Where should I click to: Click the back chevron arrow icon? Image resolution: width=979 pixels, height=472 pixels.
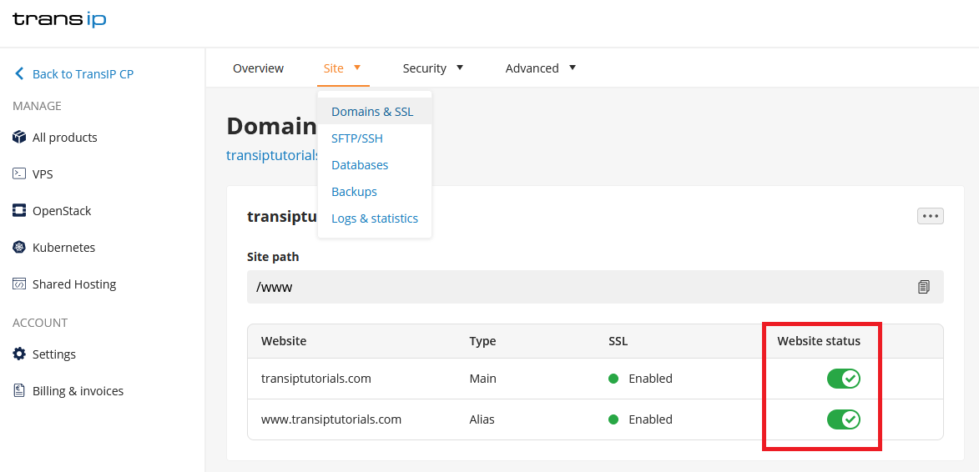tap(19, 73)
